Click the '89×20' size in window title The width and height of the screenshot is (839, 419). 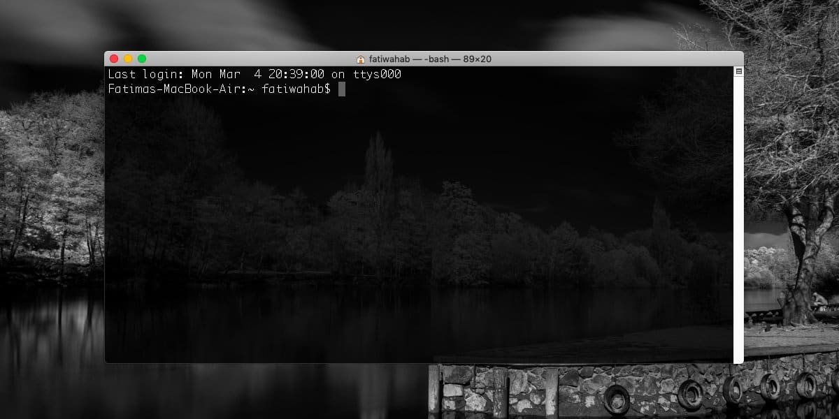[x=477, y=59]
